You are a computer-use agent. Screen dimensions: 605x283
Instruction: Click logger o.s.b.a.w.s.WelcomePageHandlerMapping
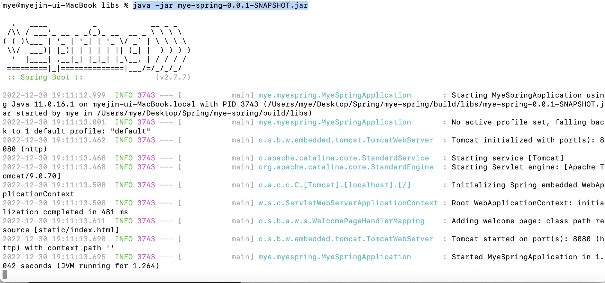[341, 221]
